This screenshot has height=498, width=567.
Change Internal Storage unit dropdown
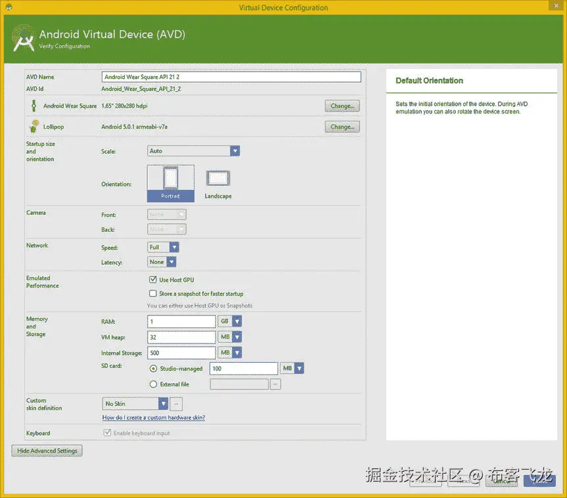pos(230,353)
